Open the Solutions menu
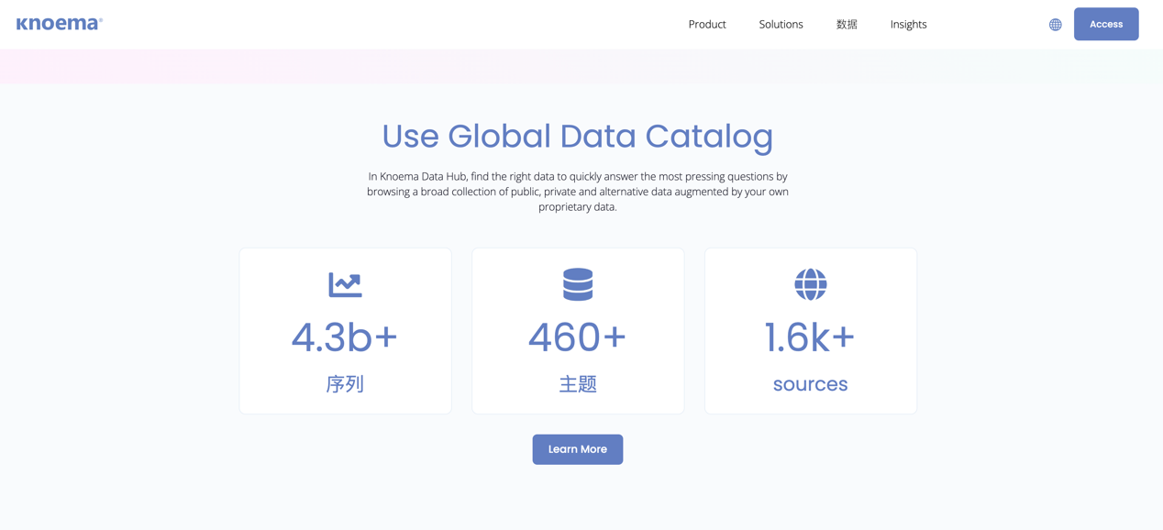Viewport: 1163px width, 530px height. (x=781, y=25)
